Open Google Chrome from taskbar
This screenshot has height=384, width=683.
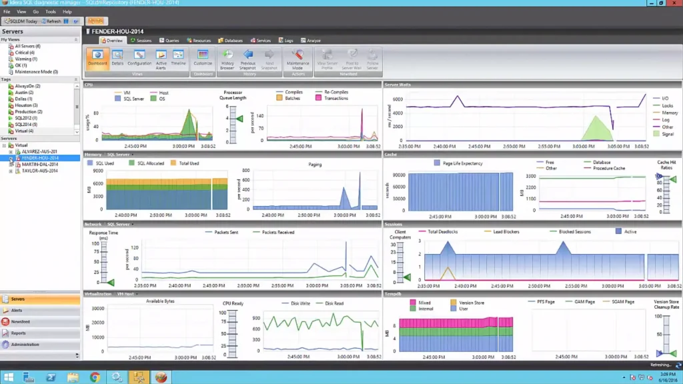pyautogui.click(x=95, y=377)
